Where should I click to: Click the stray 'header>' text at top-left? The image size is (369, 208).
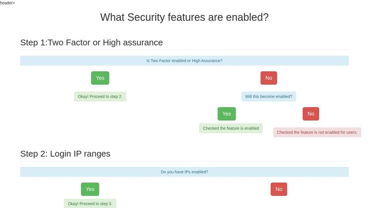click(7, 3)
